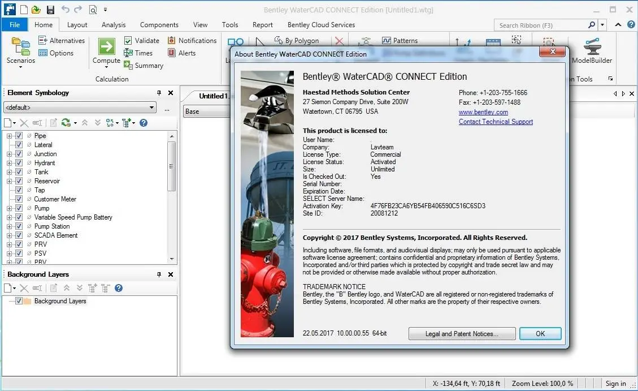
Task: Open www.bentley.com link
Action: click(483, 112)
